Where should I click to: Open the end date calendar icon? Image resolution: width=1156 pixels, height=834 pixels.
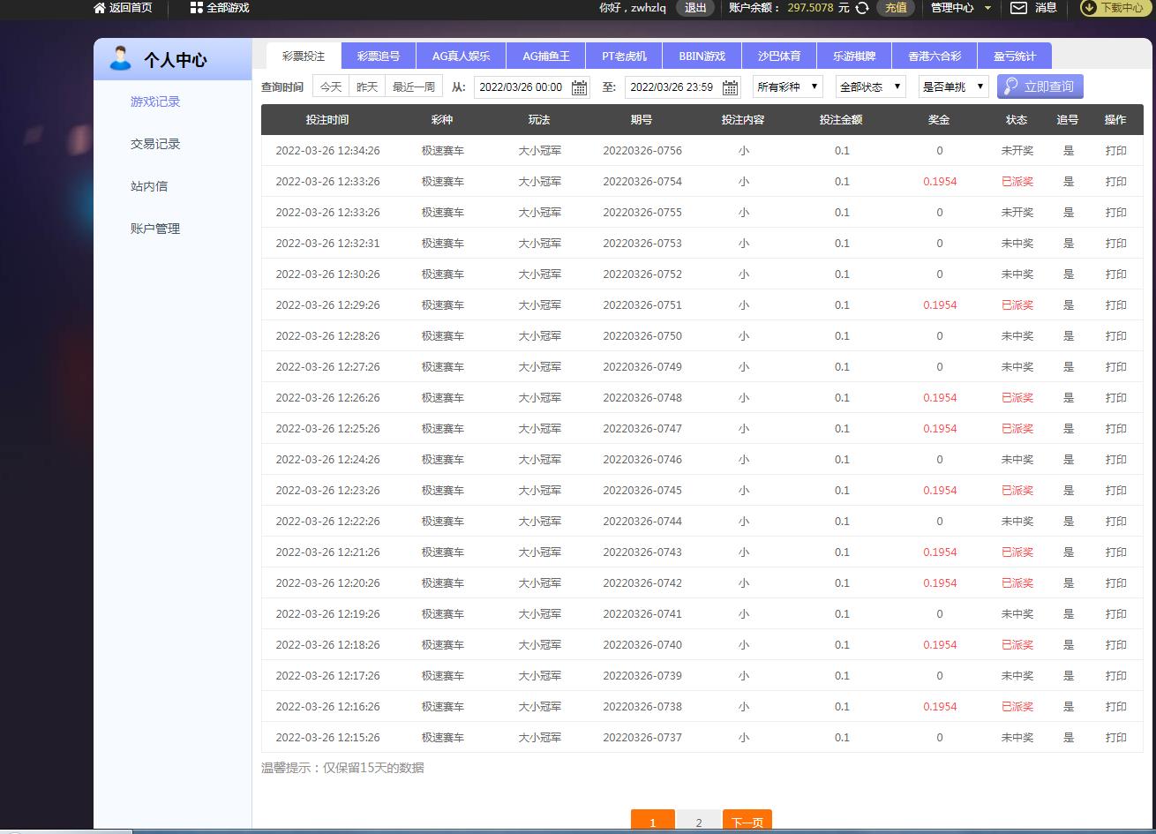click(730, 87)
